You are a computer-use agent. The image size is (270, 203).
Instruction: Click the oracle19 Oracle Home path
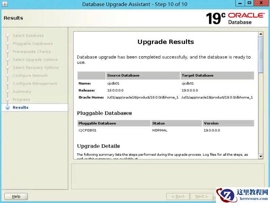[x=217, y=97]
